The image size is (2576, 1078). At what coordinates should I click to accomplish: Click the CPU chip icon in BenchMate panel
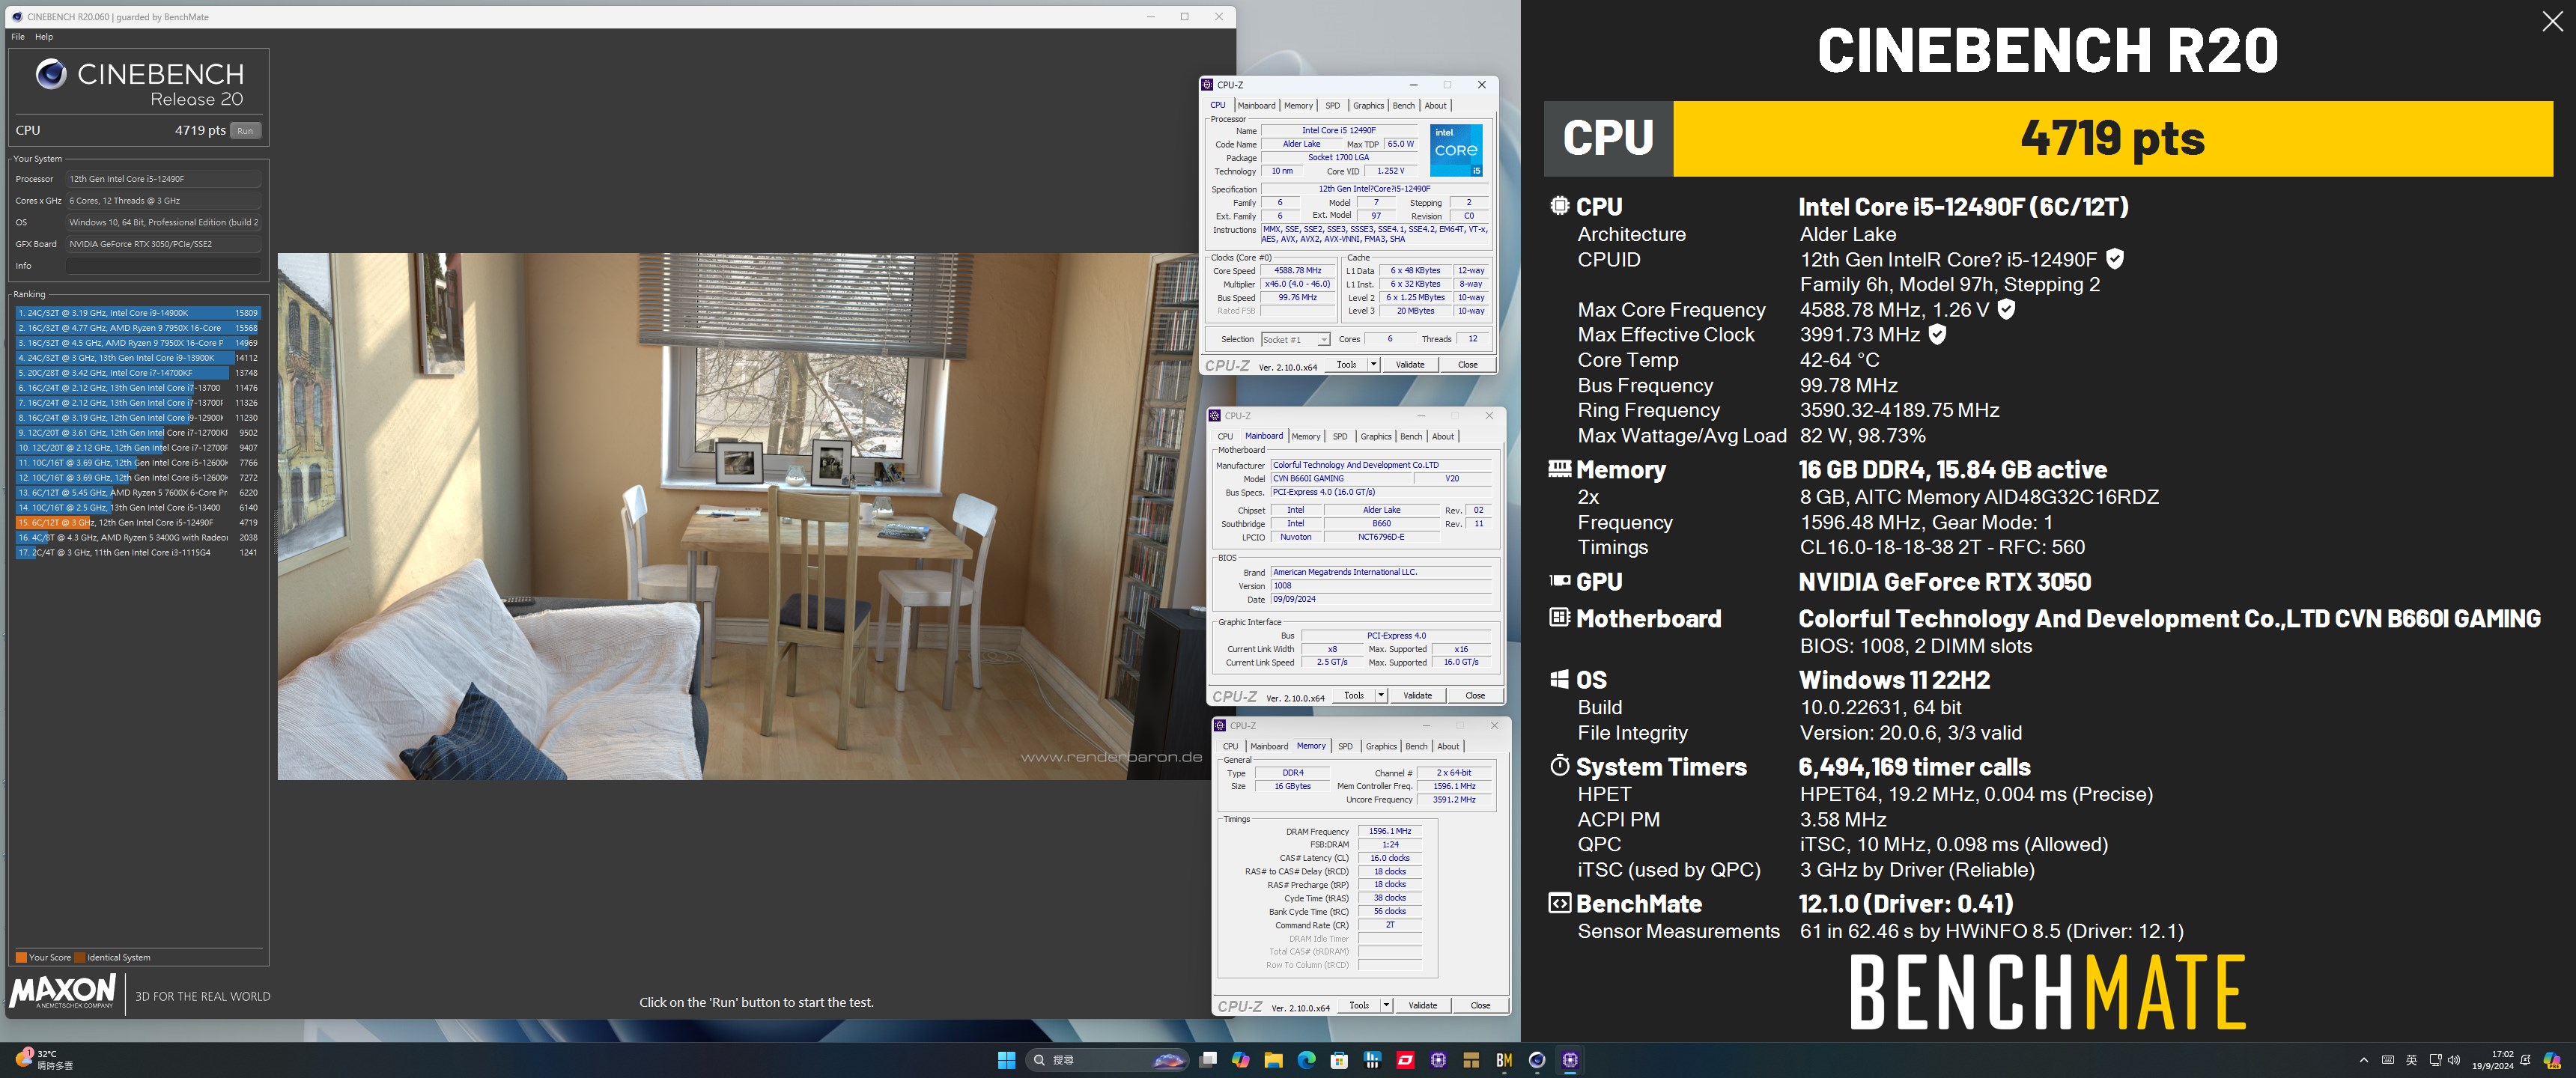1559,205
